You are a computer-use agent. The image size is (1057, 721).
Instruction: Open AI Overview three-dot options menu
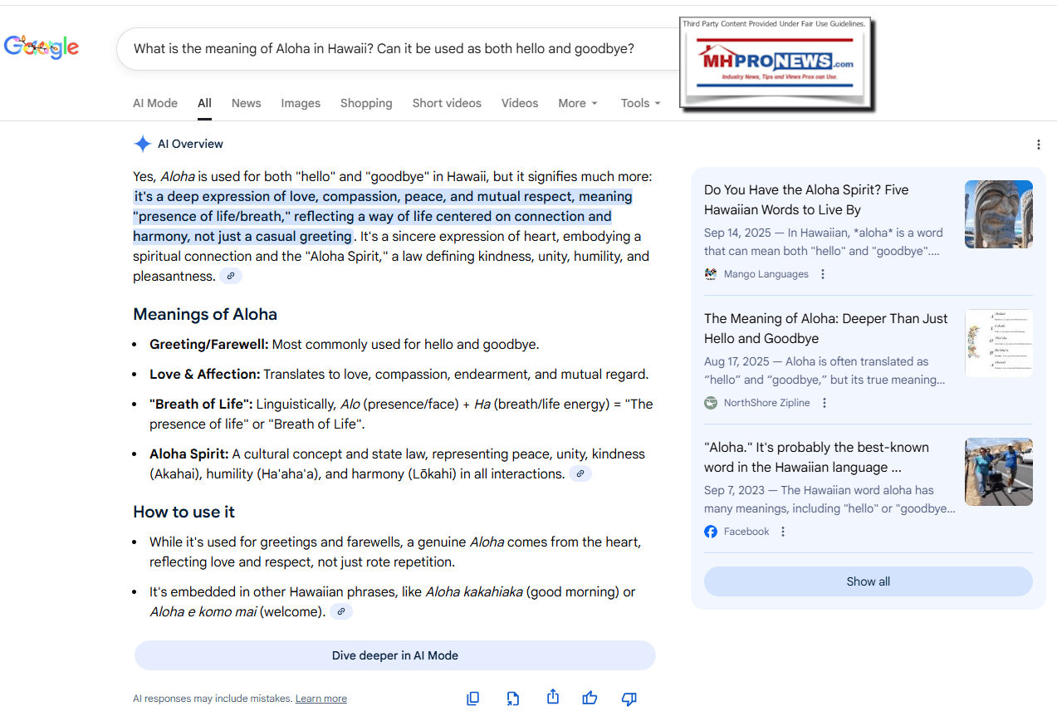(x=1038, y=145)
